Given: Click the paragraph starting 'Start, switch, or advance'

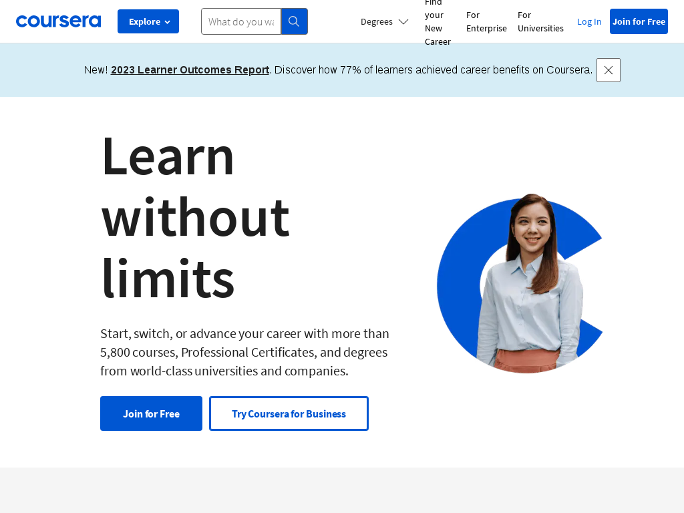Looking at the screenshot, I should coord(244,352).
